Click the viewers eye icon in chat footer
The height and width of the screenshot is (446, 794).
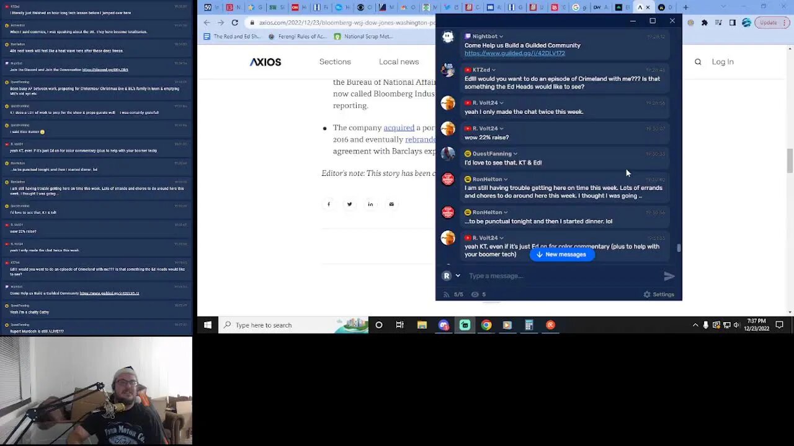point(475,294)
